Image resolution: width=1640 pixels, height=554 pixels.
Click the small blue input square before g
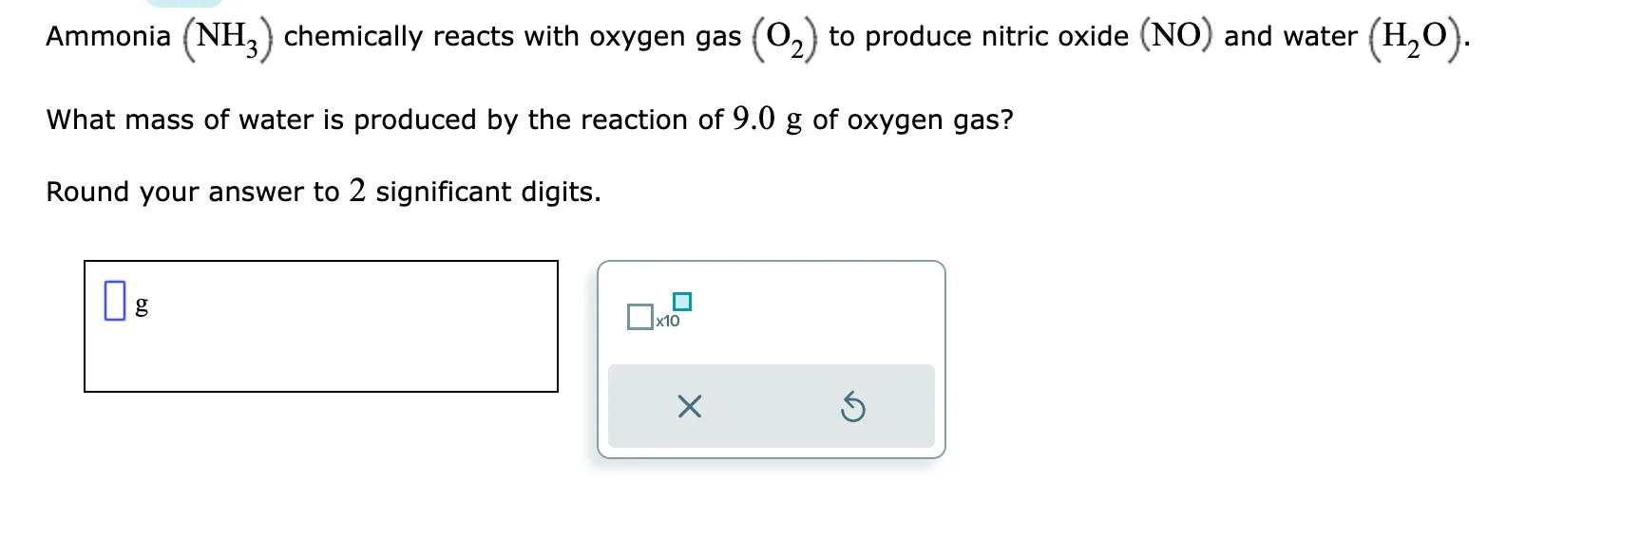[116, 299]
